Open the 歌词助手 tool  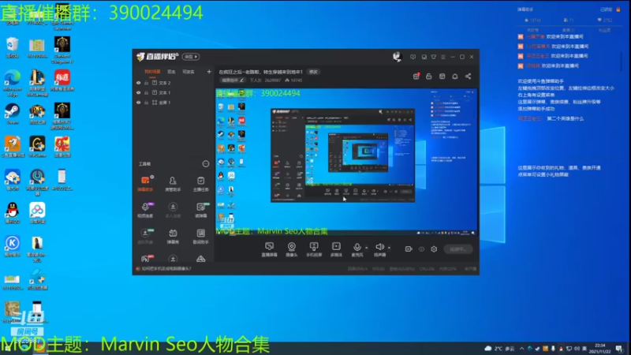click(200, 236)
